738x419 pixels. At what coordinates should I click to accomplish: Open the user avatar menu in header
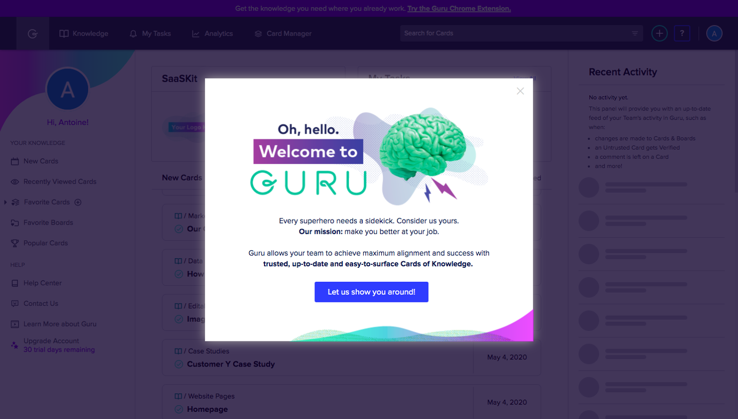(x=714, y=33)
